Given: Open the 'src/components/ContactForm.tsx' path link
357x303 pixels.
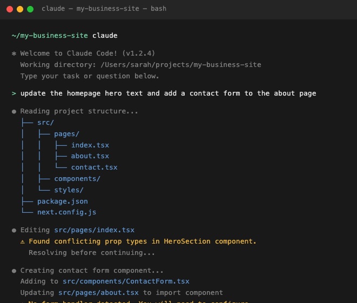Looking at the screenshot, I should (126, 281).
